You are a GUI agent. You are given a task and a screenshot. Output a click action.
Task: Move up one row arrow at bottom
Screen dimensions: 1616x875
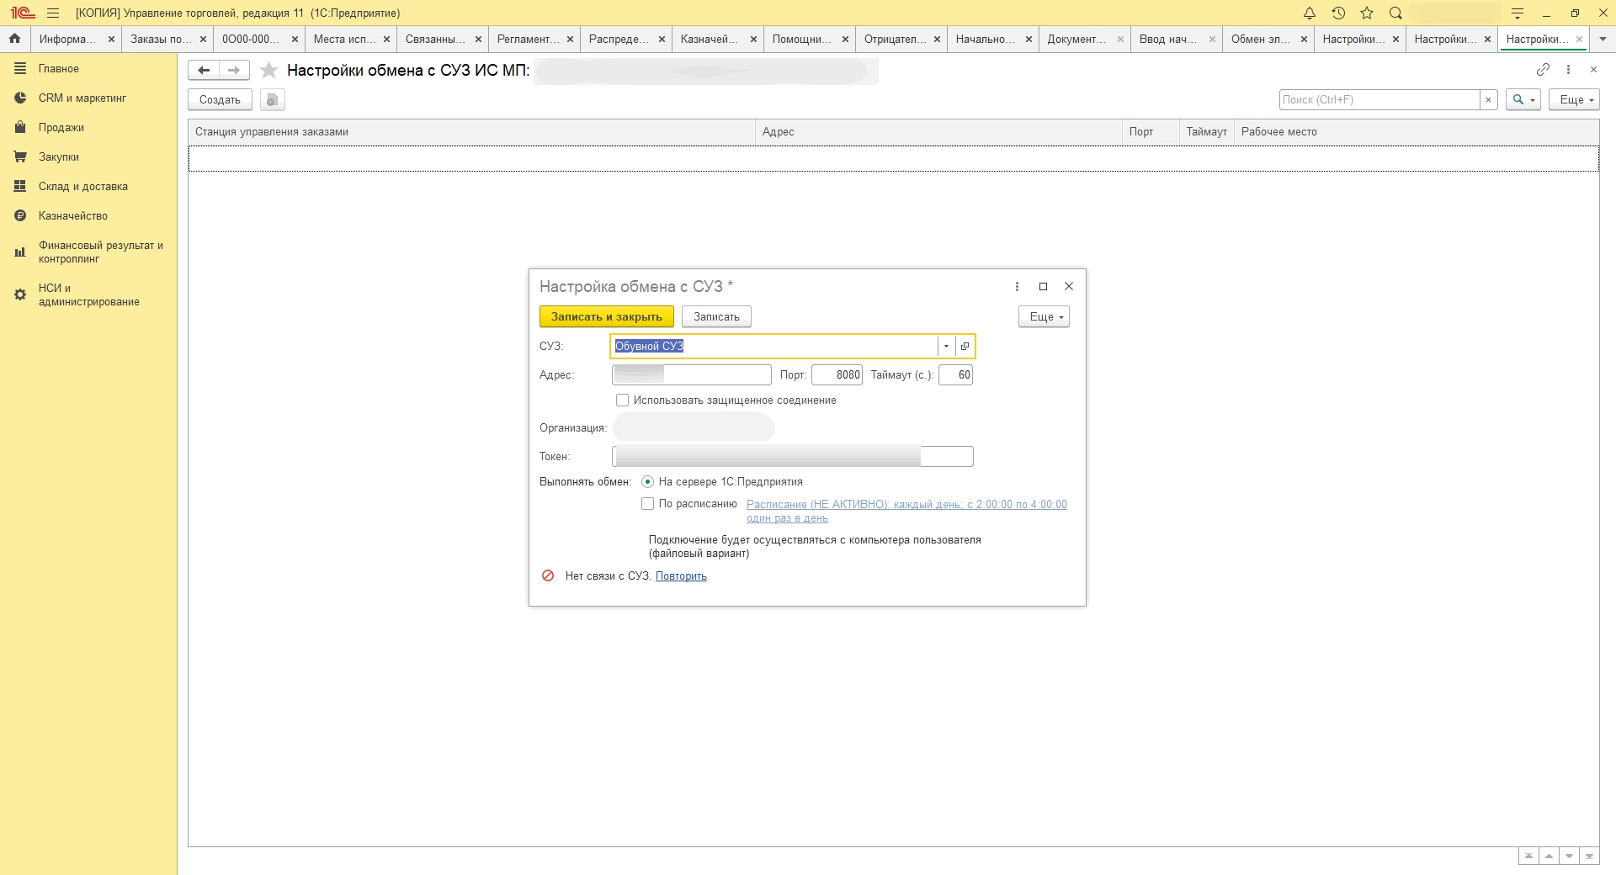[1549, 856]
